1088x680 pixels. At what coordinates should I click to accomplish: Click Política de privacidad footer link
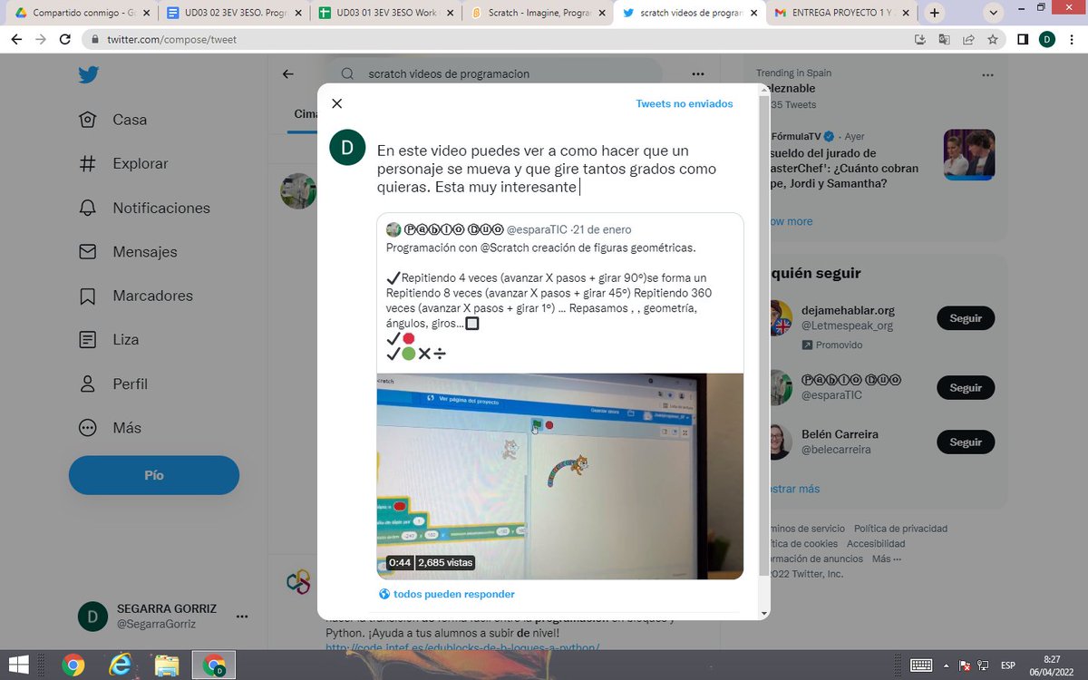click(900, 529)
